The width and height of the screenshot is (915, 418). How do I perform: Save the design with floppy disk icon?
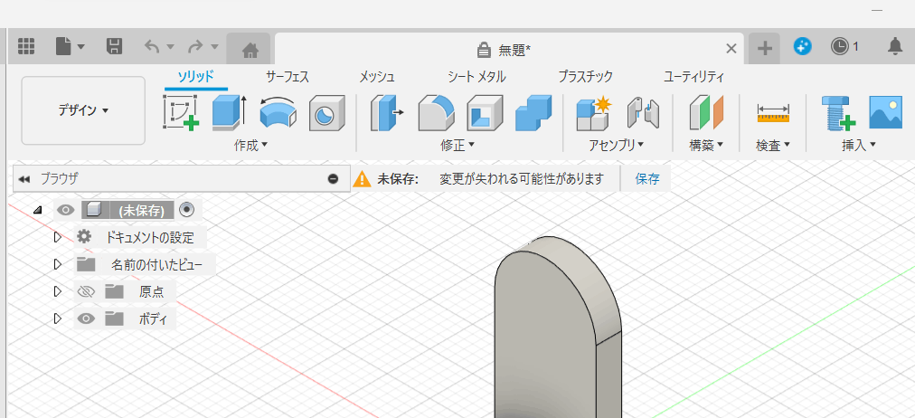click(114, 46)
